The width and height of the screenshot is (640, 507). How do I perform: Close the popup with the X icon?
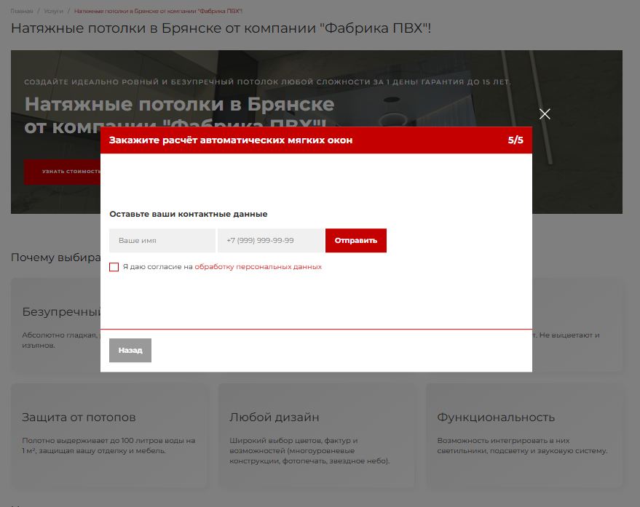(545, 113)
